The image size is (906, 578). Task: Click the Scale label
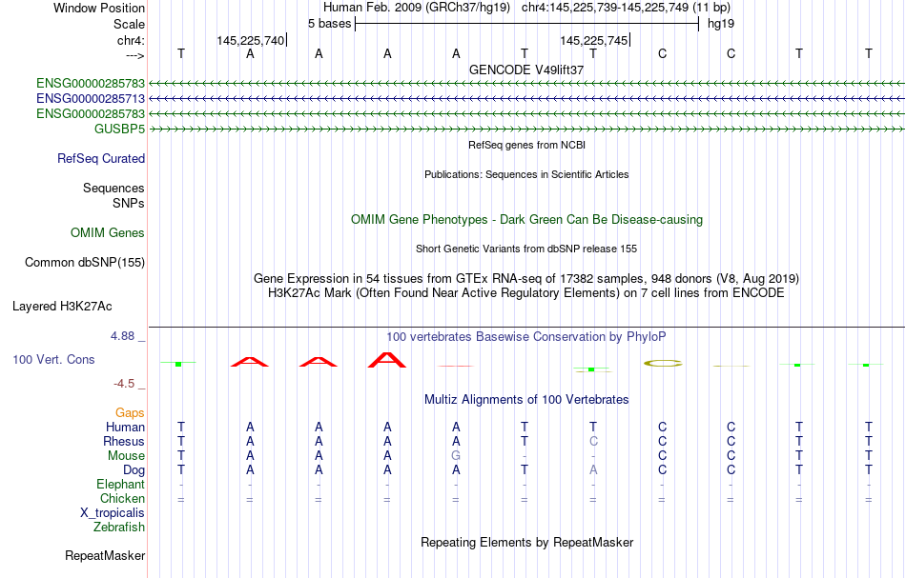pos(130,24)
